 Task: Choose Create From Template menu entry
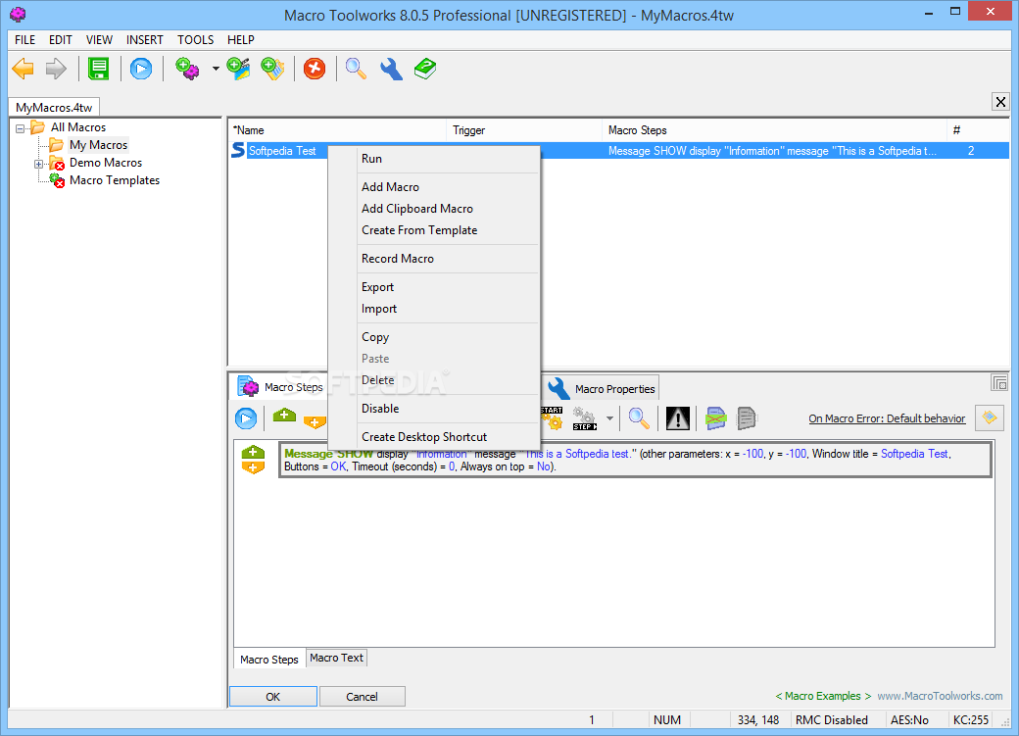[434, 230]
